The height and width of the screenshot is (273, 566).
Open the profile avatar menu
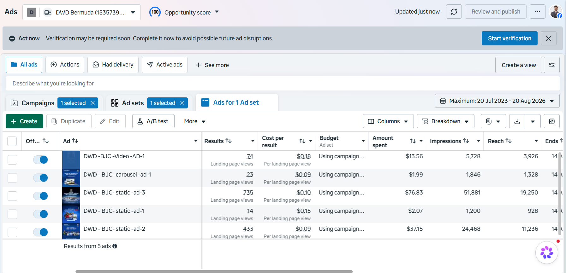click(x=556, y=12)
